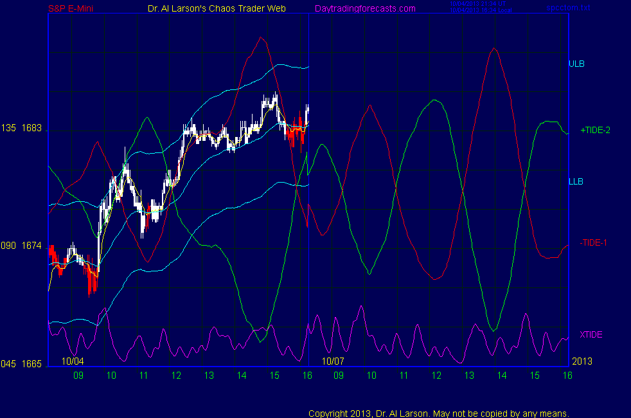This screenshot has width=631, height=418.
Task: Click the LLB lower band legend label
Action: (576, 181)
